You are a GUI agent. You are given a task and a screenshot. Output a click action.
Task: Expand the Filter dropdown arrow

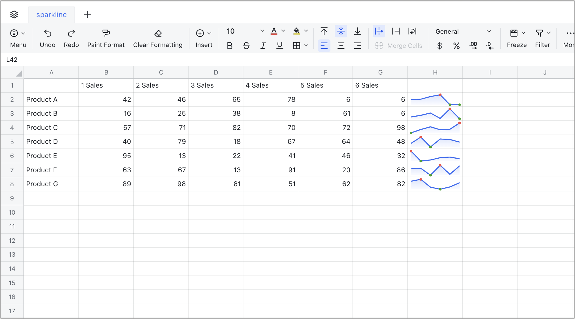549,33
